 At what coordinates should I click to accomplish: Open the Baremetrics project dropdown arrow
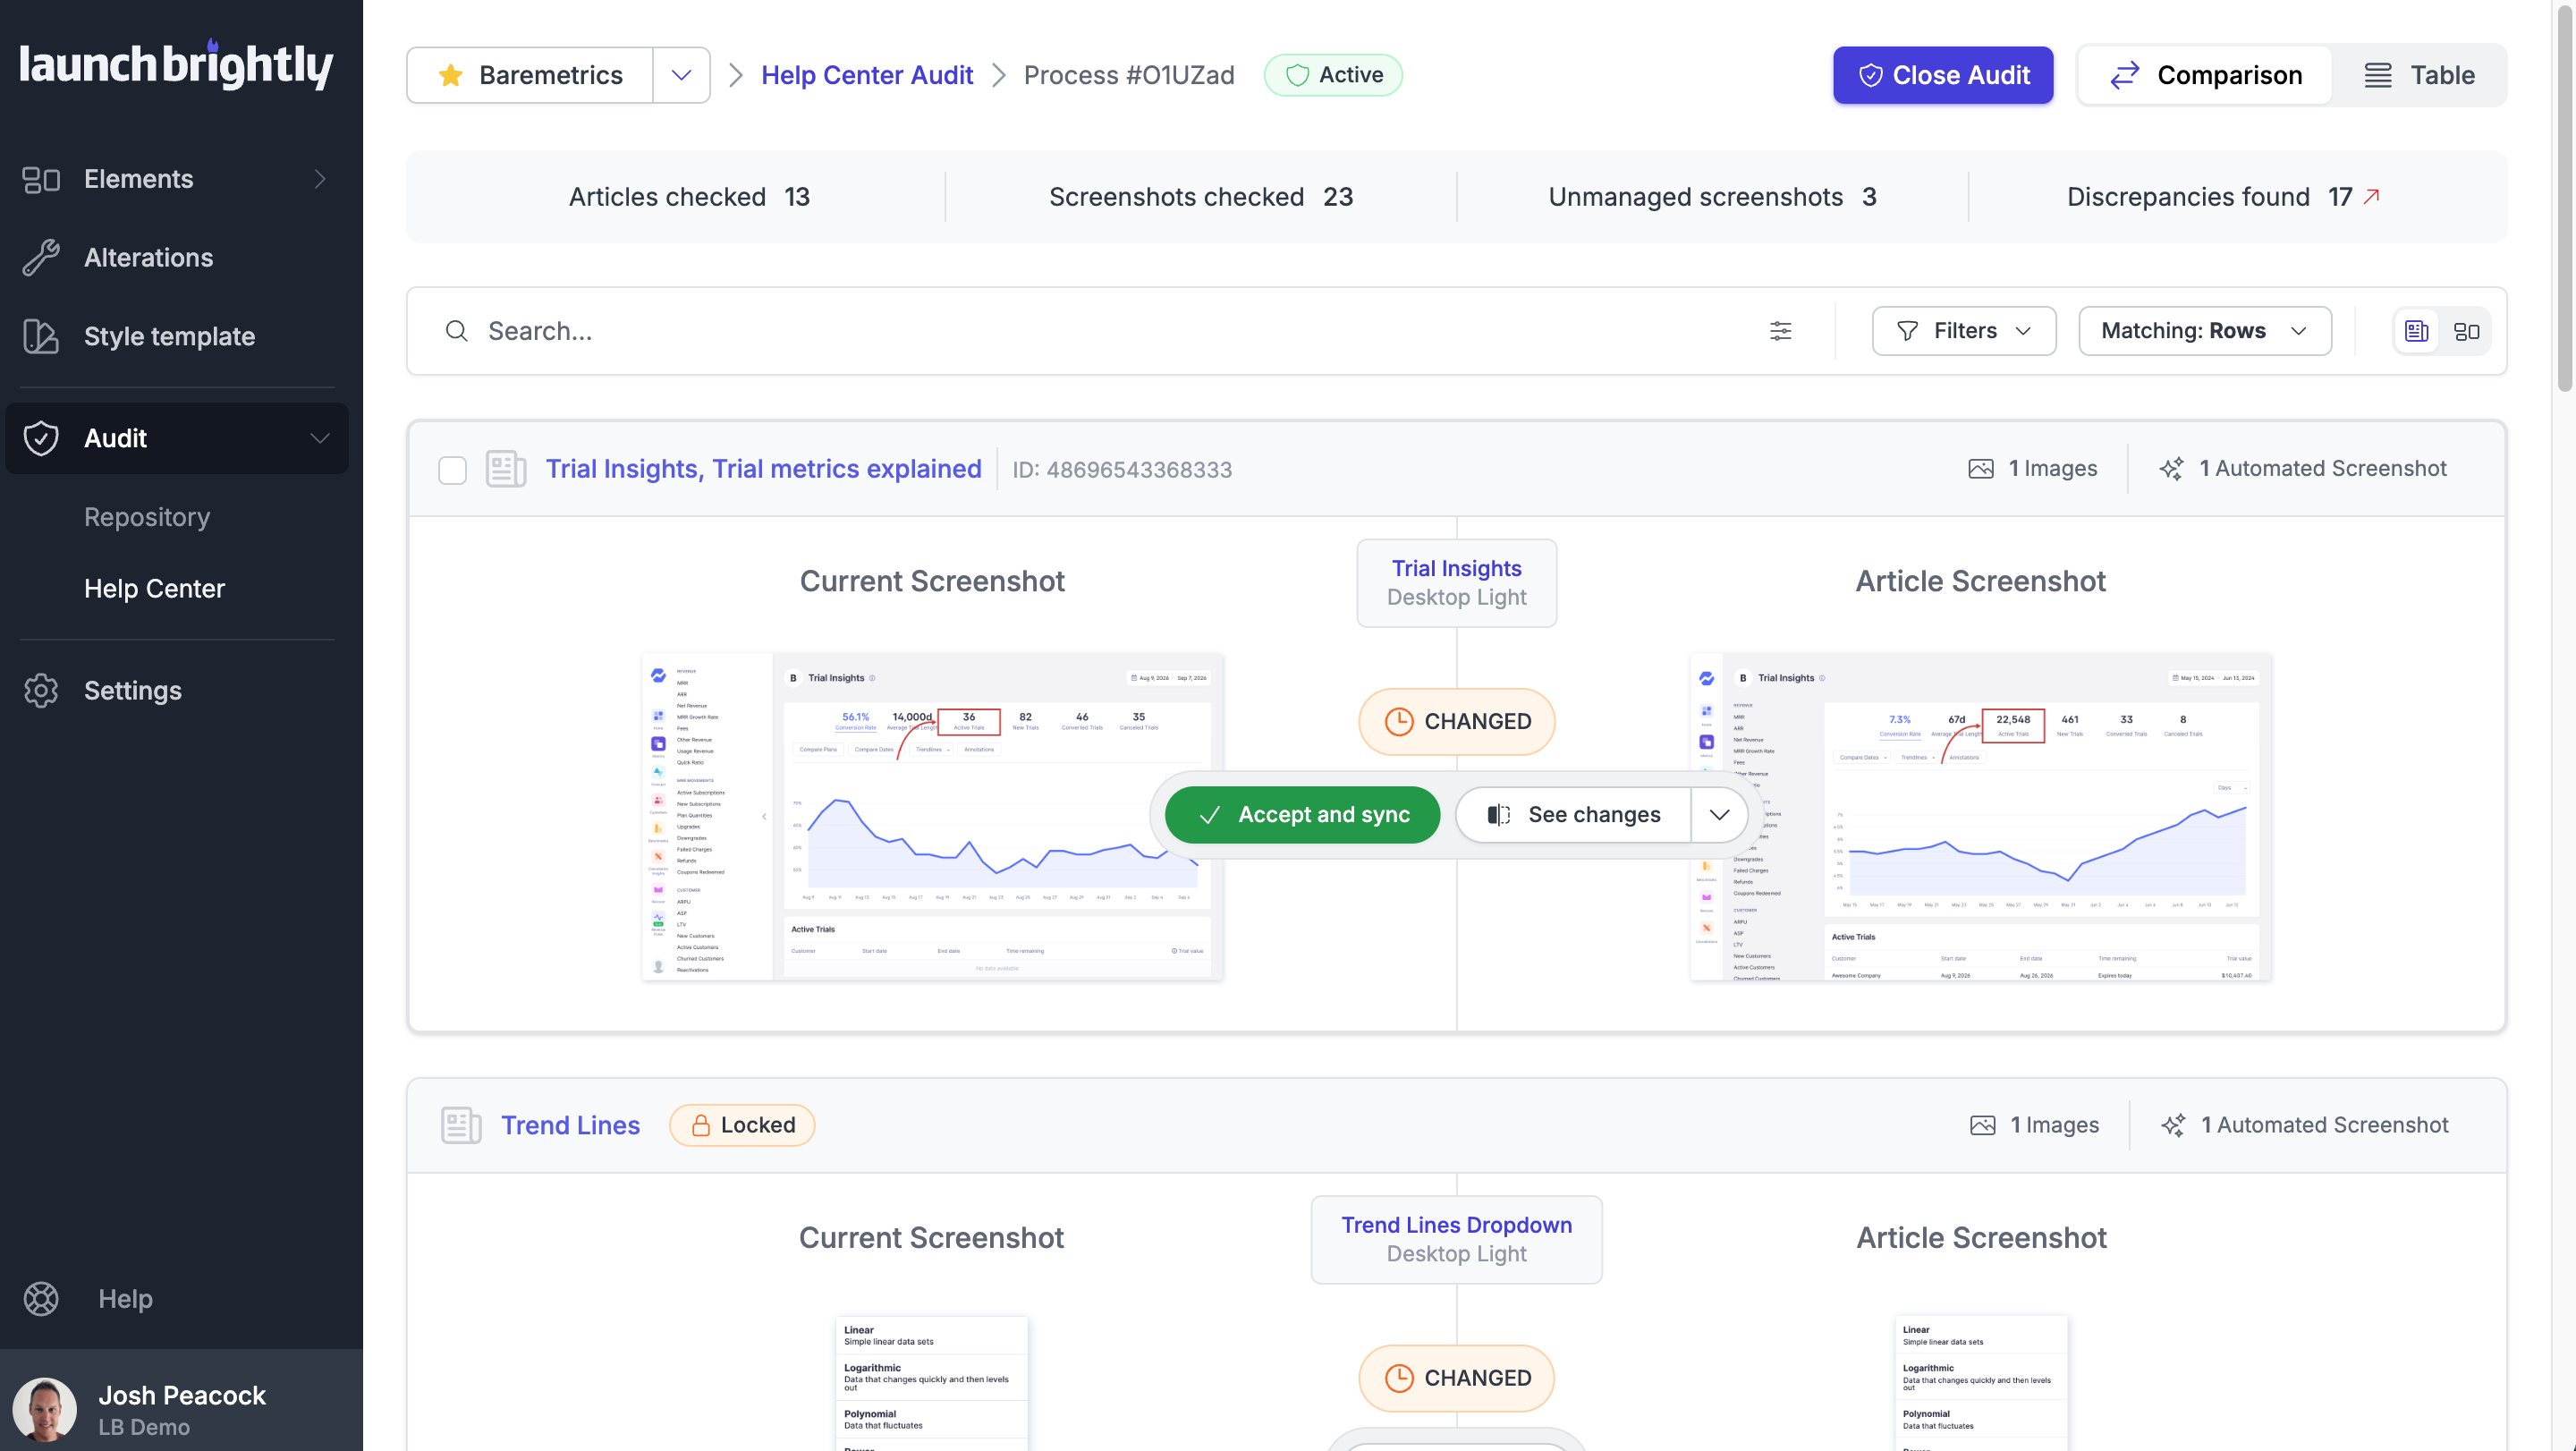[682, 75]
